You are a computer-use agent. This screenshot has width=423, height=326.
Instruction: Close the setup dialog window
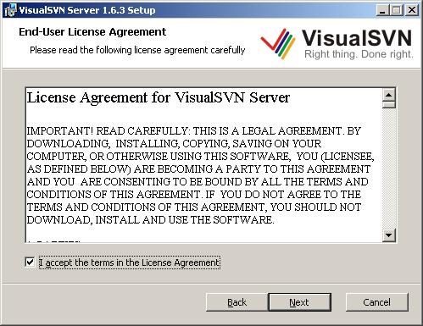point(412,10)
